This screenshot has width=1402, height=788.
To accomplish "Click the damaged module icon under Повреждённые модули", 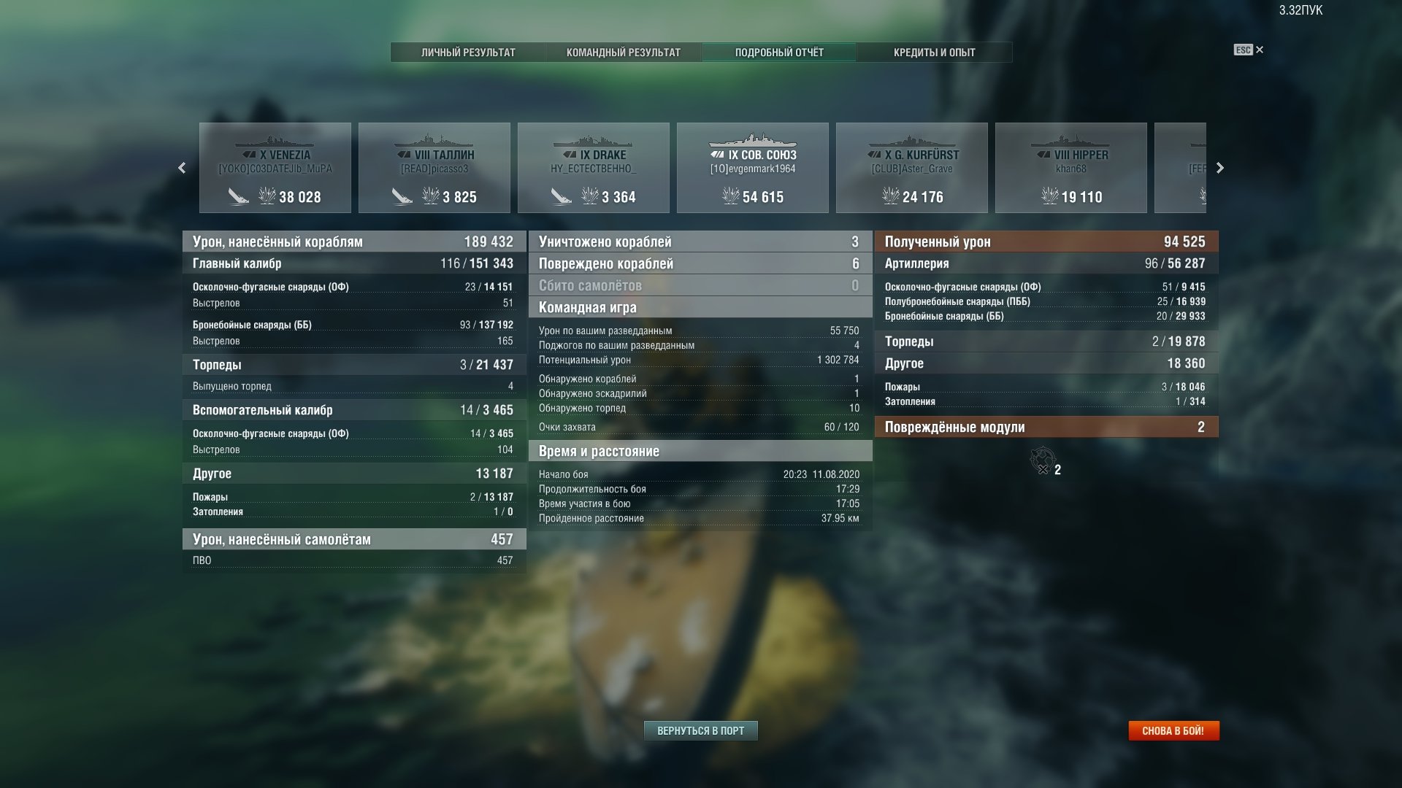I will pos(1042,460).
